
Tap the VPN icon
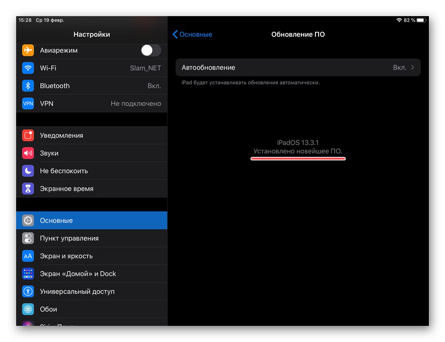[x=28, y=104]
